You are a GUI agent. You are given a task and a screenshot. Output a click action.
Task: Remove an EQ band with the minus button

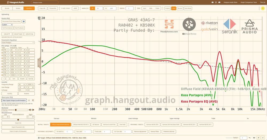point(7,79)
